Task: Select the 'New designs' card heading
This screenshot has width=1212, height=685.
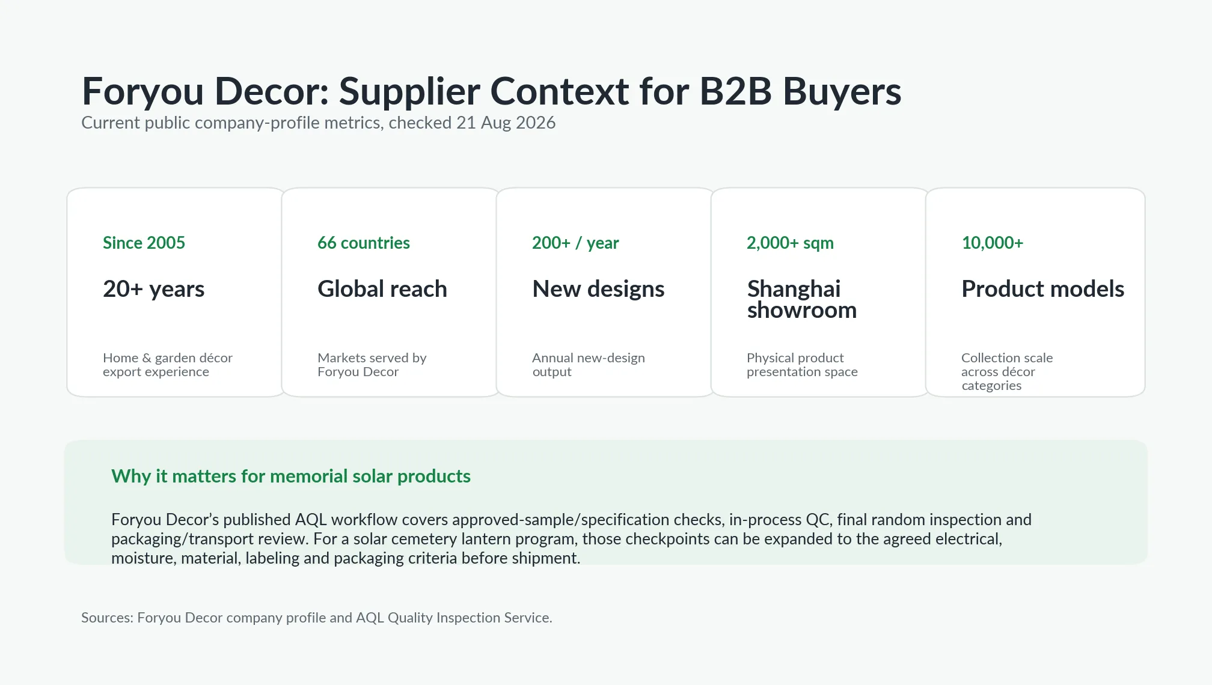Action: [x=598, y=289]
